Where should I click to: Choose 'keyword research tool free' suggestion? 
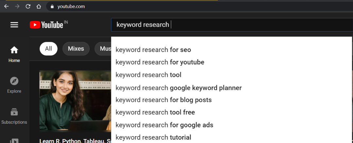tap(155, 112)
